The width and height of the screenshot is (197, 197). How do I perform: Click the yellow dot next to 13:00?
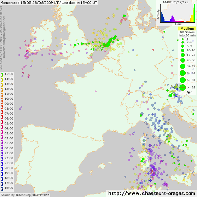click(2, 84)
